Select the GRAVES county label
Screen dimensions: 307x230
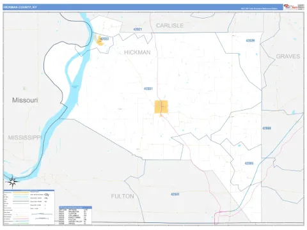click(288, 56)
